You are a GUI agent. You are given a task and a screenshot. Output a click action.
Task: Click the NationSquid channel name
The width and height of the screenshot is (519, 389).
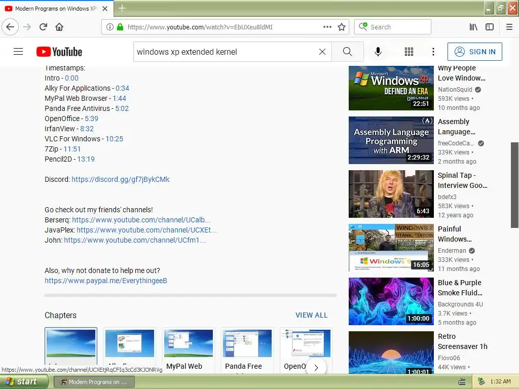click(455, 90)
